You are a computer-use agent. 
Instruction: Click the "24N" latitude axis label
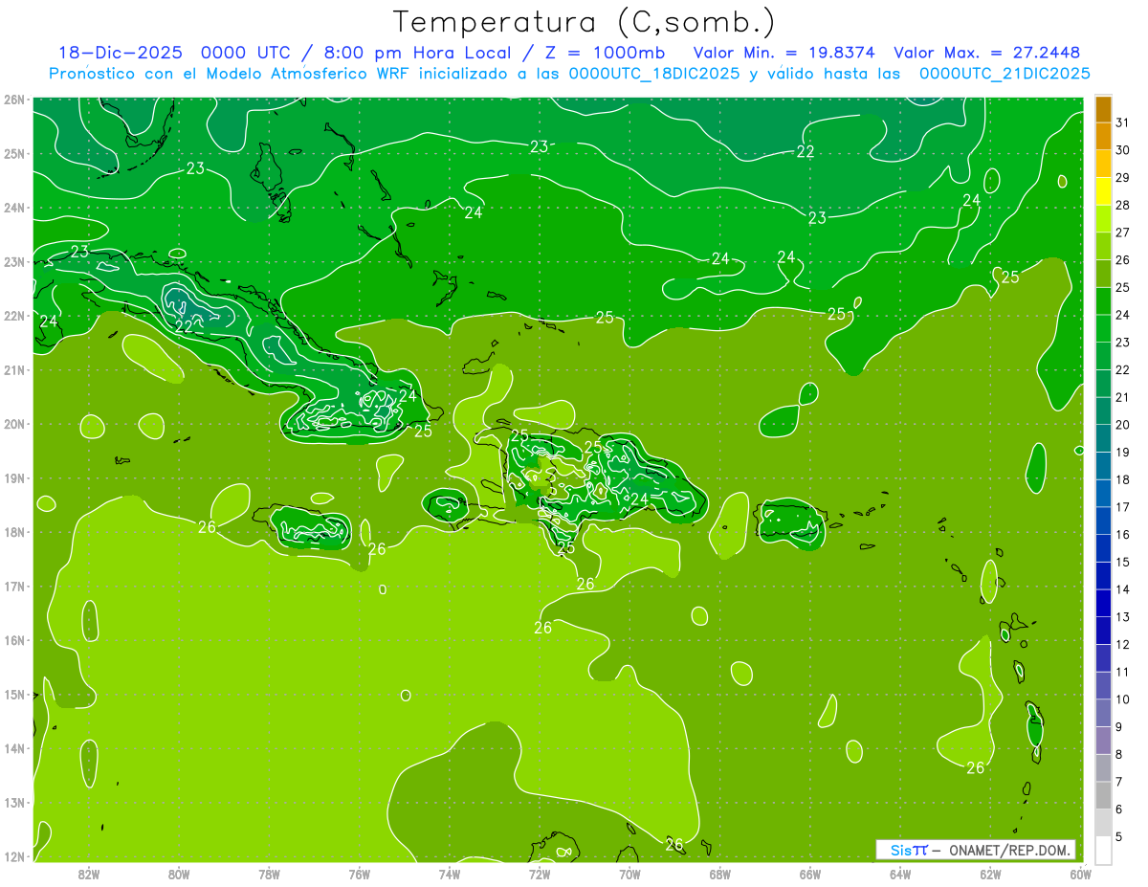pyautogui.click(x=13, y=208)
